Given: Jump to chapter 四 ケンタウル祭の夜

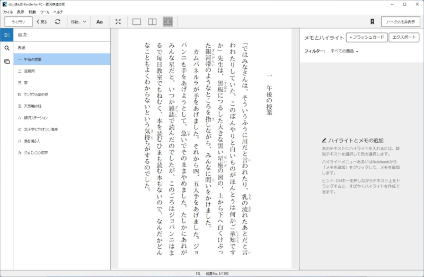Looking at the screenshot, I should coord(62,94).
